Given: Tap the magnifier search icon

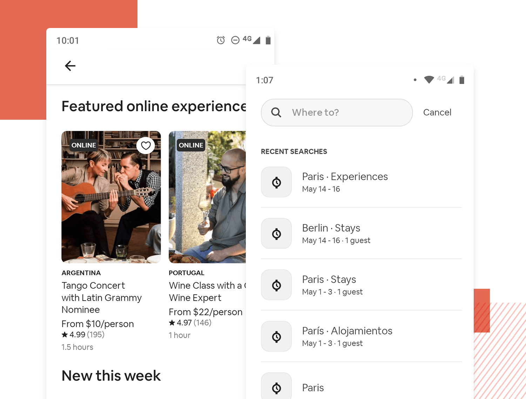Looking at the screenshot, I should [x=276, y=112].
